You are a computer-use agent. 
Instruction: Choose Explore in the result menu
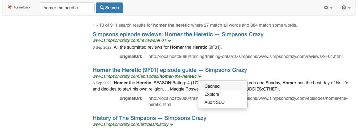[x=212, y=94]
